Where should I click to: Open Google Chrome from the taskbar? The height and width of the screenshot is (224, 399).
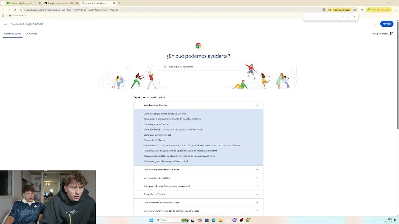pos(248,220)
